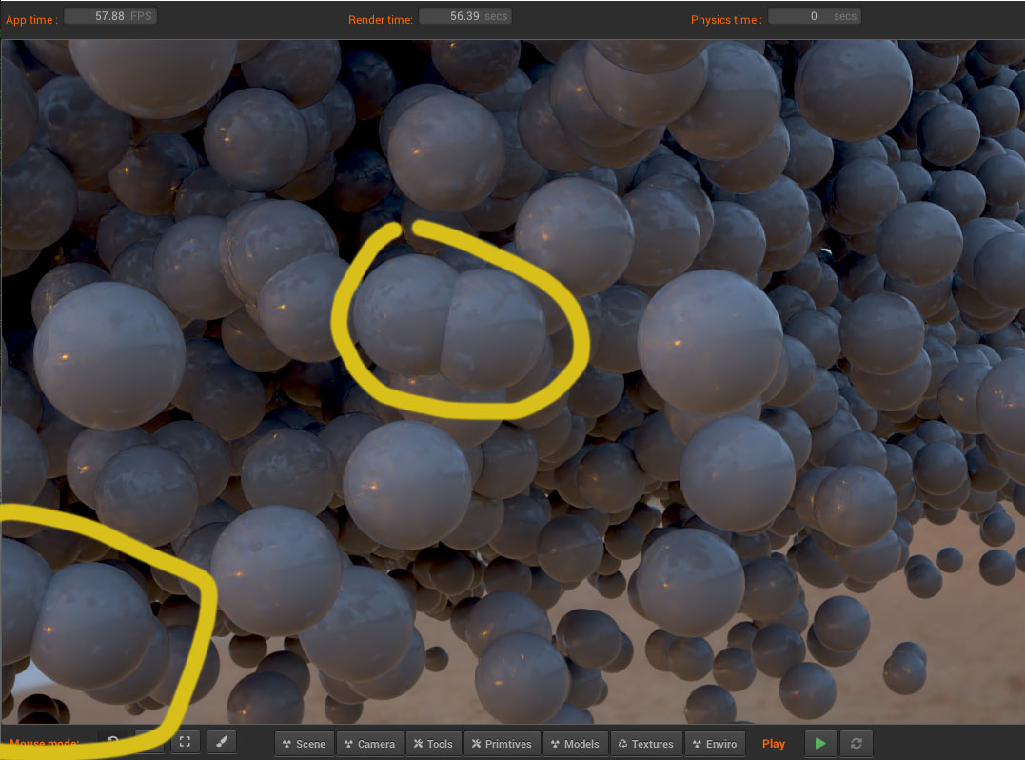Click the App time FPS field
1025x760 pixels.
tap(110, 14)
